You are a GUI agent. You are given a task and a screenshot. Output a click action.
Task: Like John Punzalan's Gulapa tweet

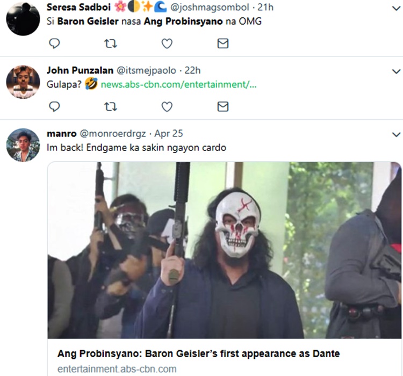click(167, 107)
